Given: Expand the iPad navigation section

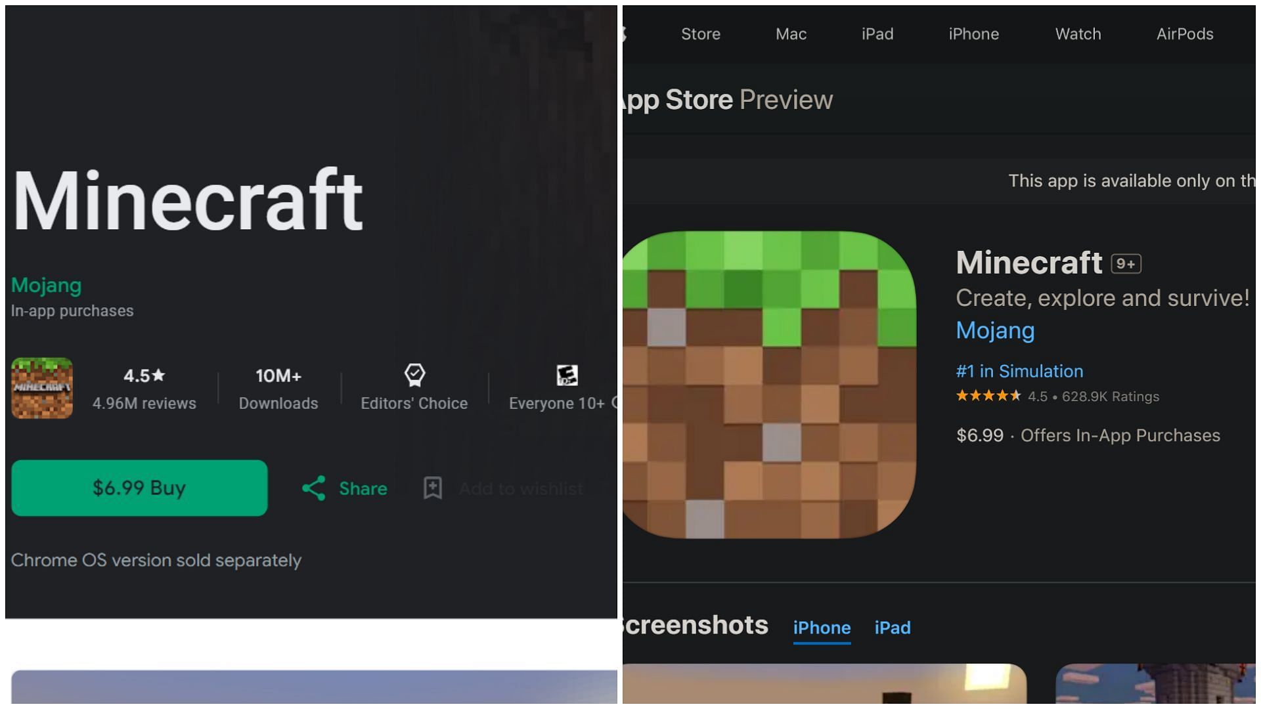Looking at the screenshot, I should coord(877,33).
